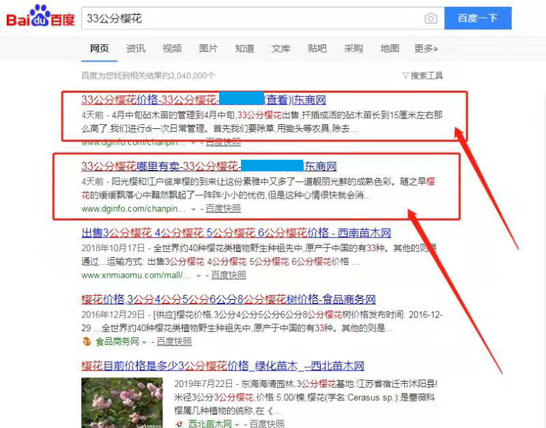
Task: Expand dropdown arrow beside 哪里有卖 result URL
Action: coord(193,210)
